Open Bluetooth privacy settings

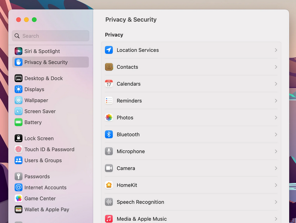click(x=191, y=134)
